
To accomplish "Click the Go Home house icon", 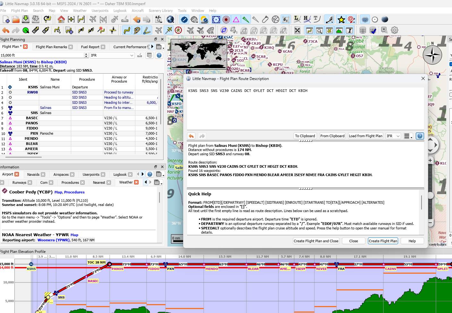I will tap(61, 20).
